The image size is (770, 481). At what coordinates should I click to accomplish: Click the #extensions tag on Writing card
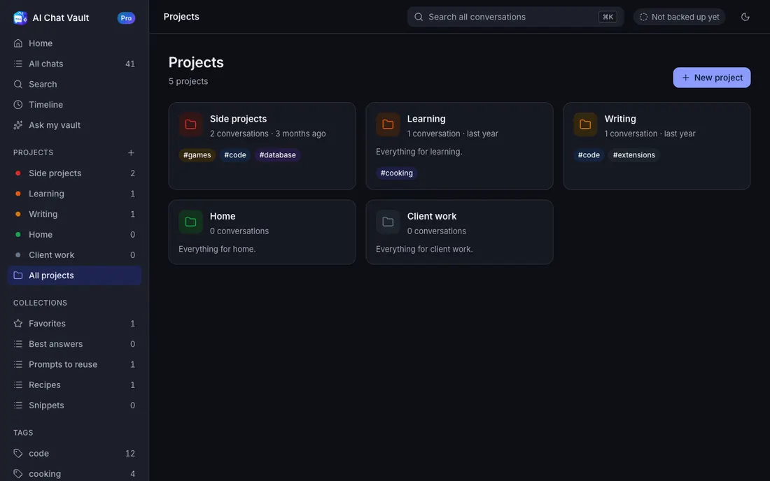point(634,155)
